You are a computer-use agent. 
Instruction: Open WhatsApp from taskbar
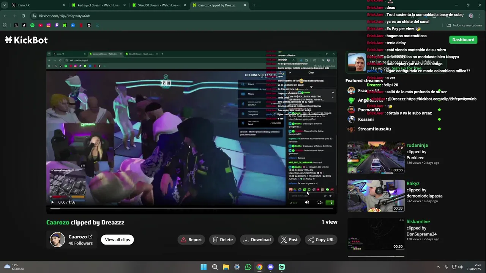point(248,267)
